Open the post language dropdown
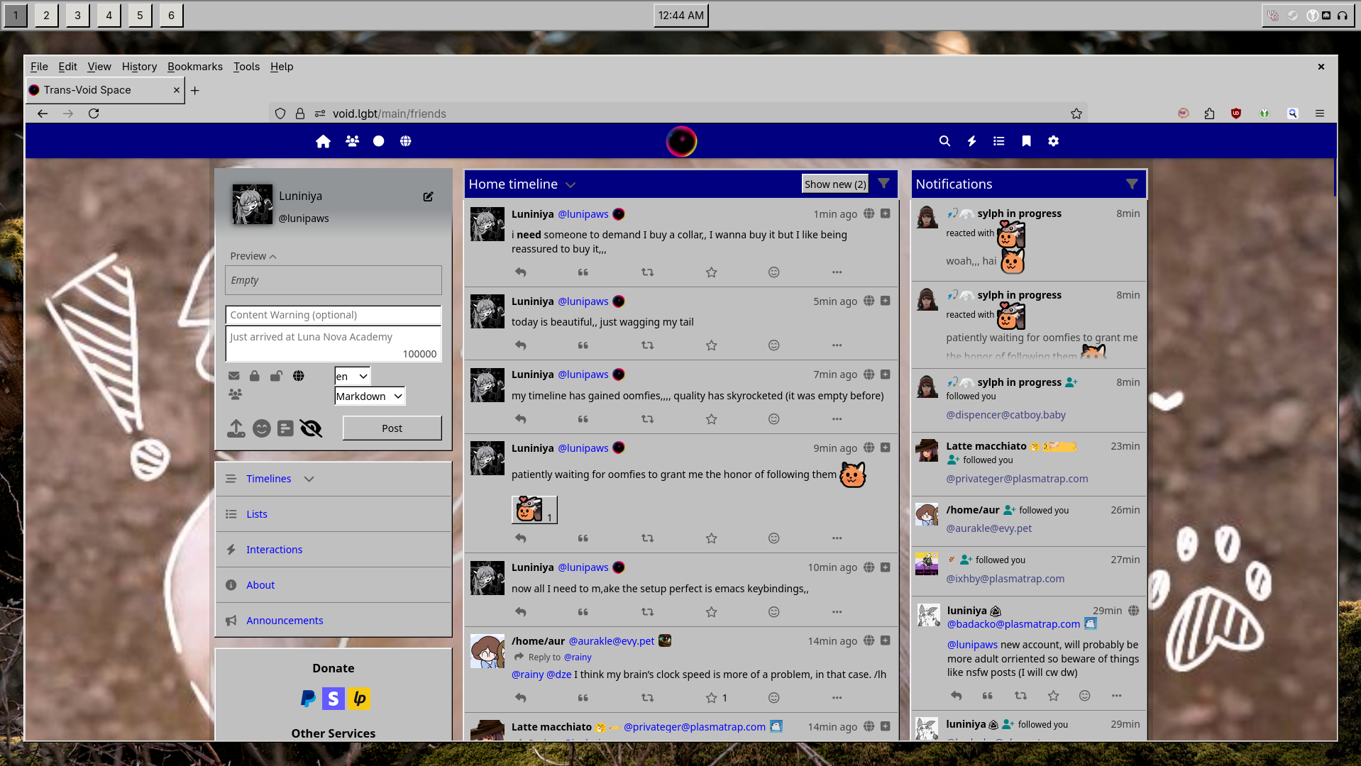Screen dimensions: 1361x766 352,377
